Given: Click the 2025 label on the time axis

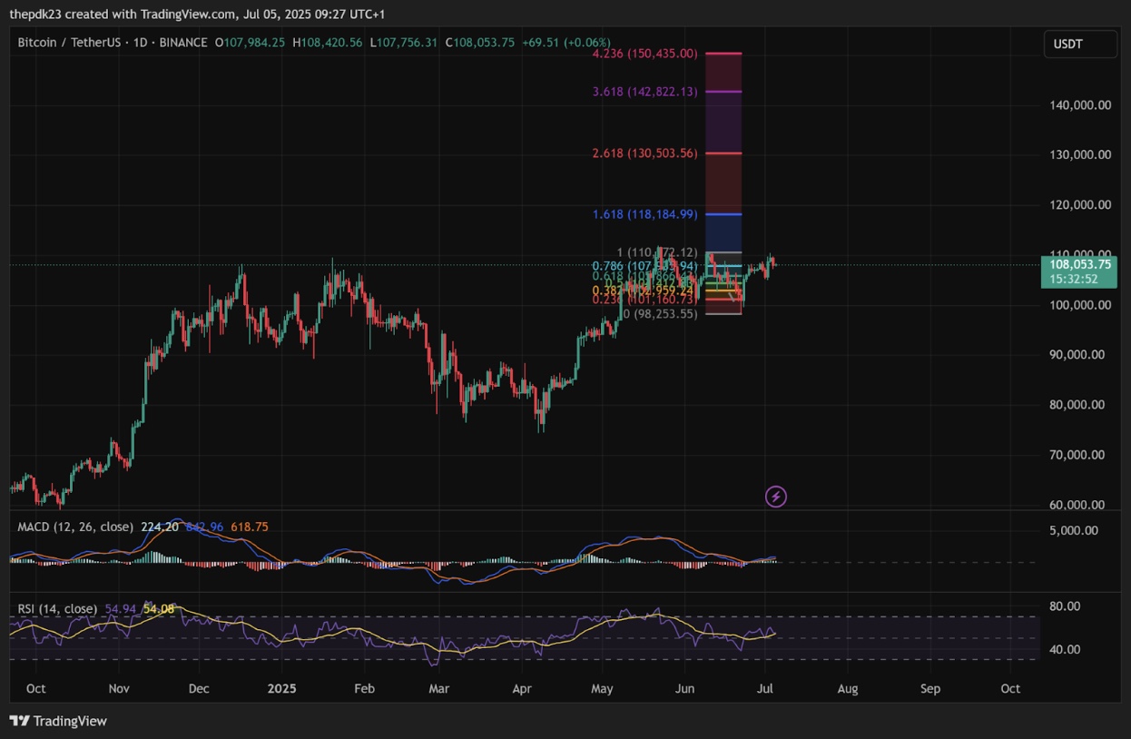Looking at the screenshot, I should (x=282, y=688).
